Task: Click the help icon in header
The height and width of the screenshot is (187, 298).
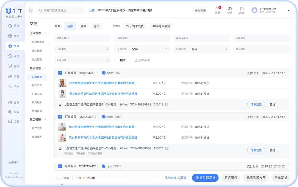Action: coord(229,9)
